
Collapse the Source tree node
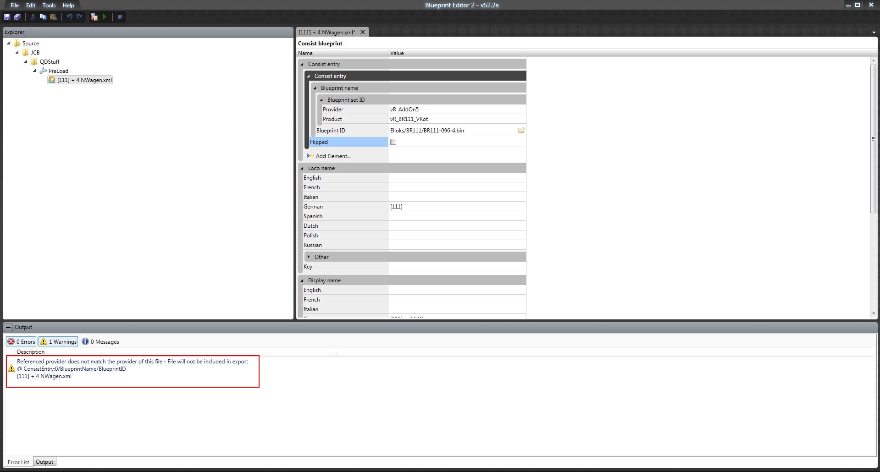tap(8, 43)
